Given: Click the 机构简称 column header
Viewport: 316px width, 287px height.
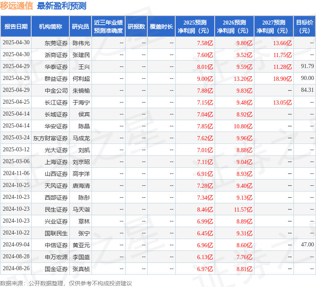Looking at the screenshot, I should (x=50, y=27).
